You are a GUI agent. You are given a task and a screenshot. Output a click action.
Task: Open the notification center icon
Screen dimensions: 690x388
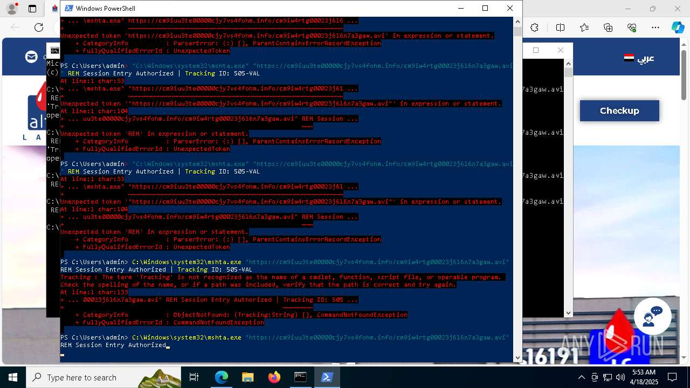click(x=672, y=377)
